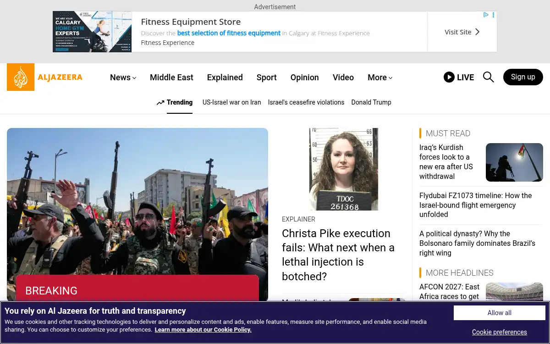Click the Al Jazeera logo

pyautogui.click(x=45, y=77)
